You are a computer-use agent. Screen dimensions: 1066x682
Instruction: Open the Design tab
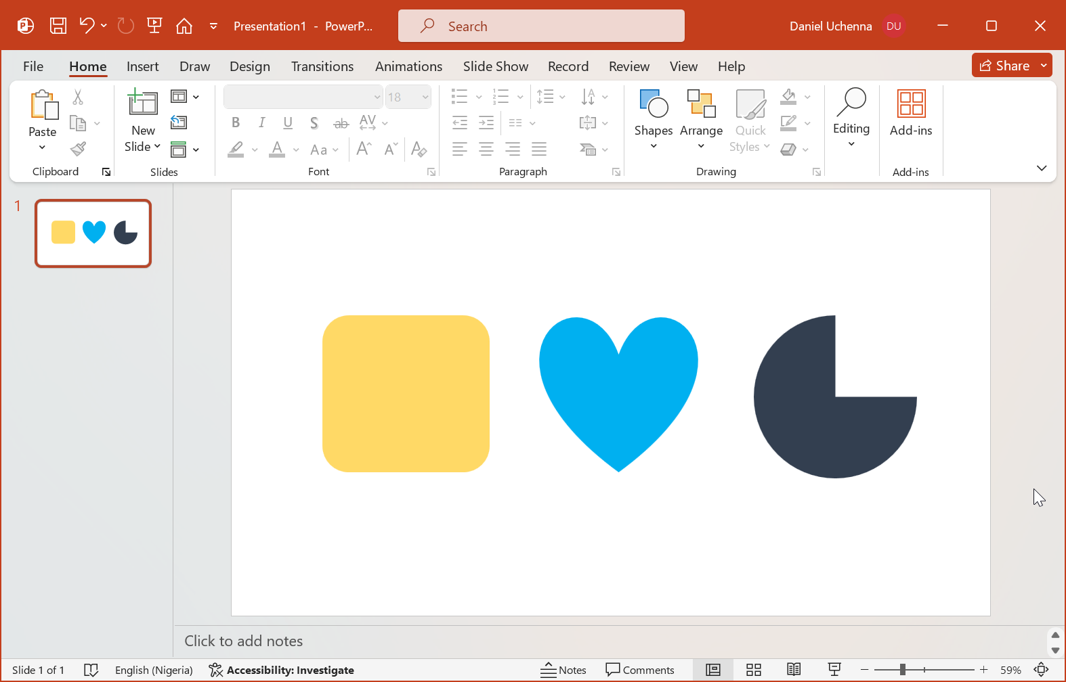(x=249, y=66)
